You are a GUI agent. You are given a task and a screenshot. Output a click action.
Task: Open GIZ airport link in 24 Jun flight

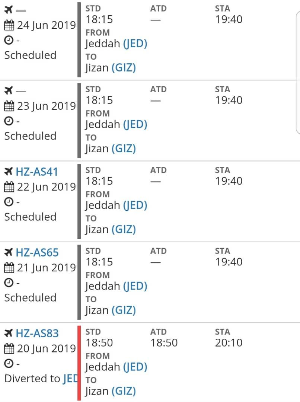click(x=124, y=68)
